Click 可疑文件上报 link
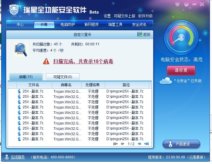The width and height of the screenshot is (212, 164). tap(124, 16)
